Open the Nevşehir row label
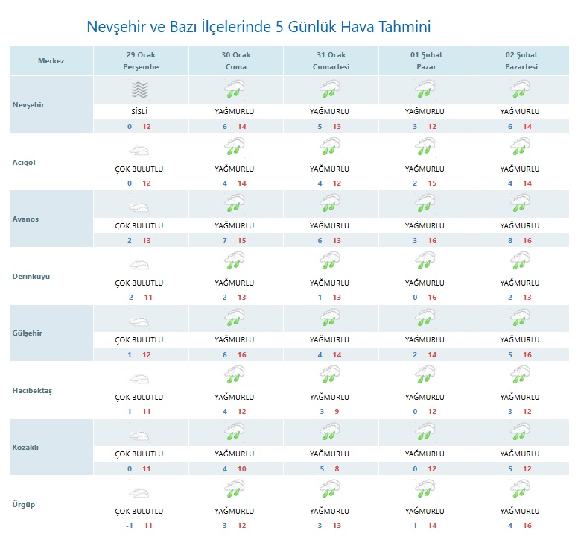The image size is (578, 546). coord(28,104)
